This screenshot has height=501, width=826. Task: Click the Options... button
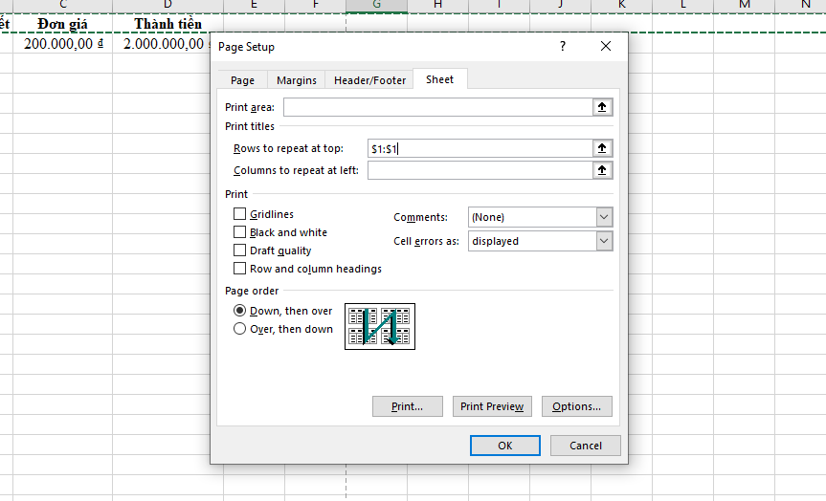coord(577,406)
